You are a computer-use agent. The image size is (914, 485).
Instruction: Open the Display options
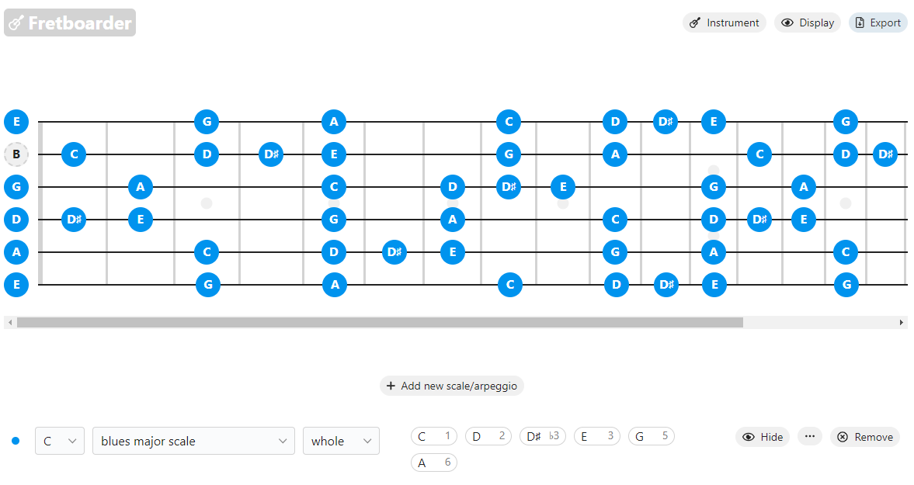807,23
